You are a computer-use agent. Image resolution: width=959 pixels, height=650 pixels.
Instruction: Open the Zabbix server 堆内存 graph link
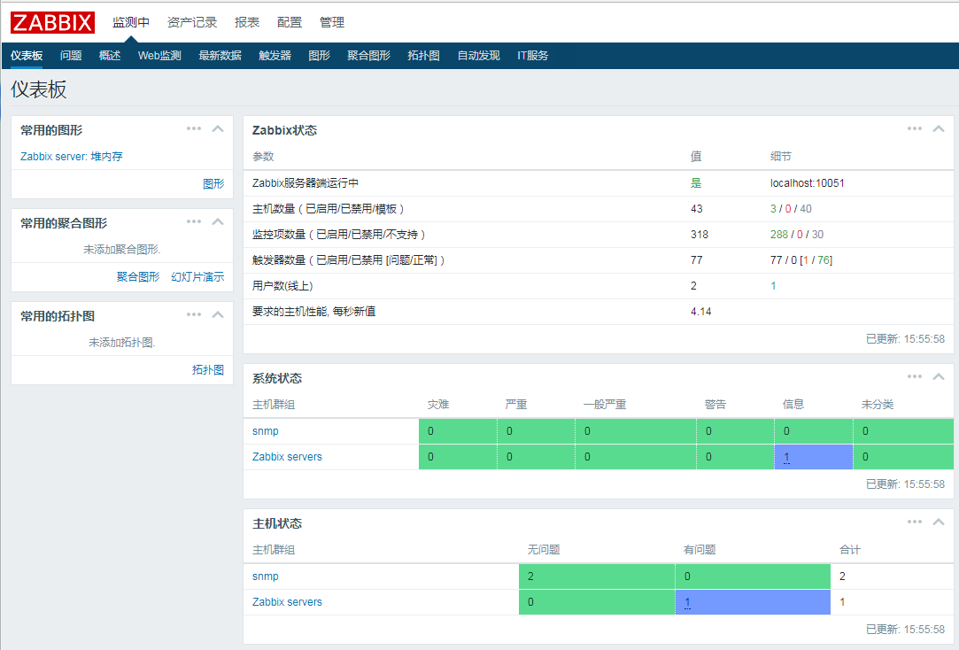pos(73,155)
